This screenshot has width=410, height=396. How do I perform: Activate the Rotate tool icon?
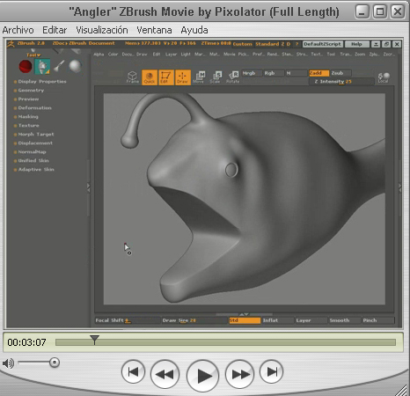point(233,77)
